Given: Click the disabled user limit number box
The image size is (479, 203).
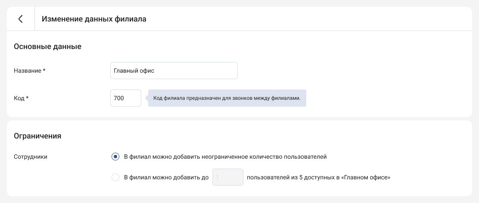Looking at the screenshot, I should [227, 177].
